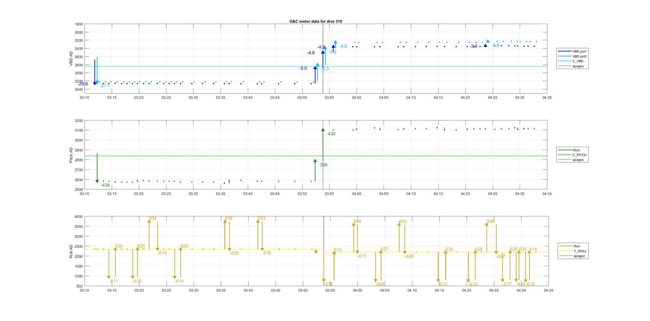Pick the "632" roll data label
Screen dimensions: 650x321
pos(449,249)
